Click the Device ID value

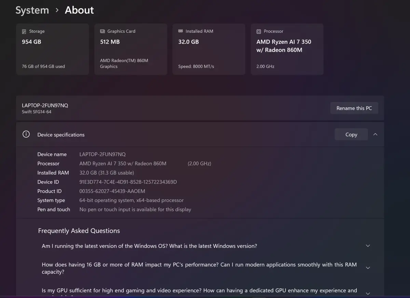tap(128, 182)
